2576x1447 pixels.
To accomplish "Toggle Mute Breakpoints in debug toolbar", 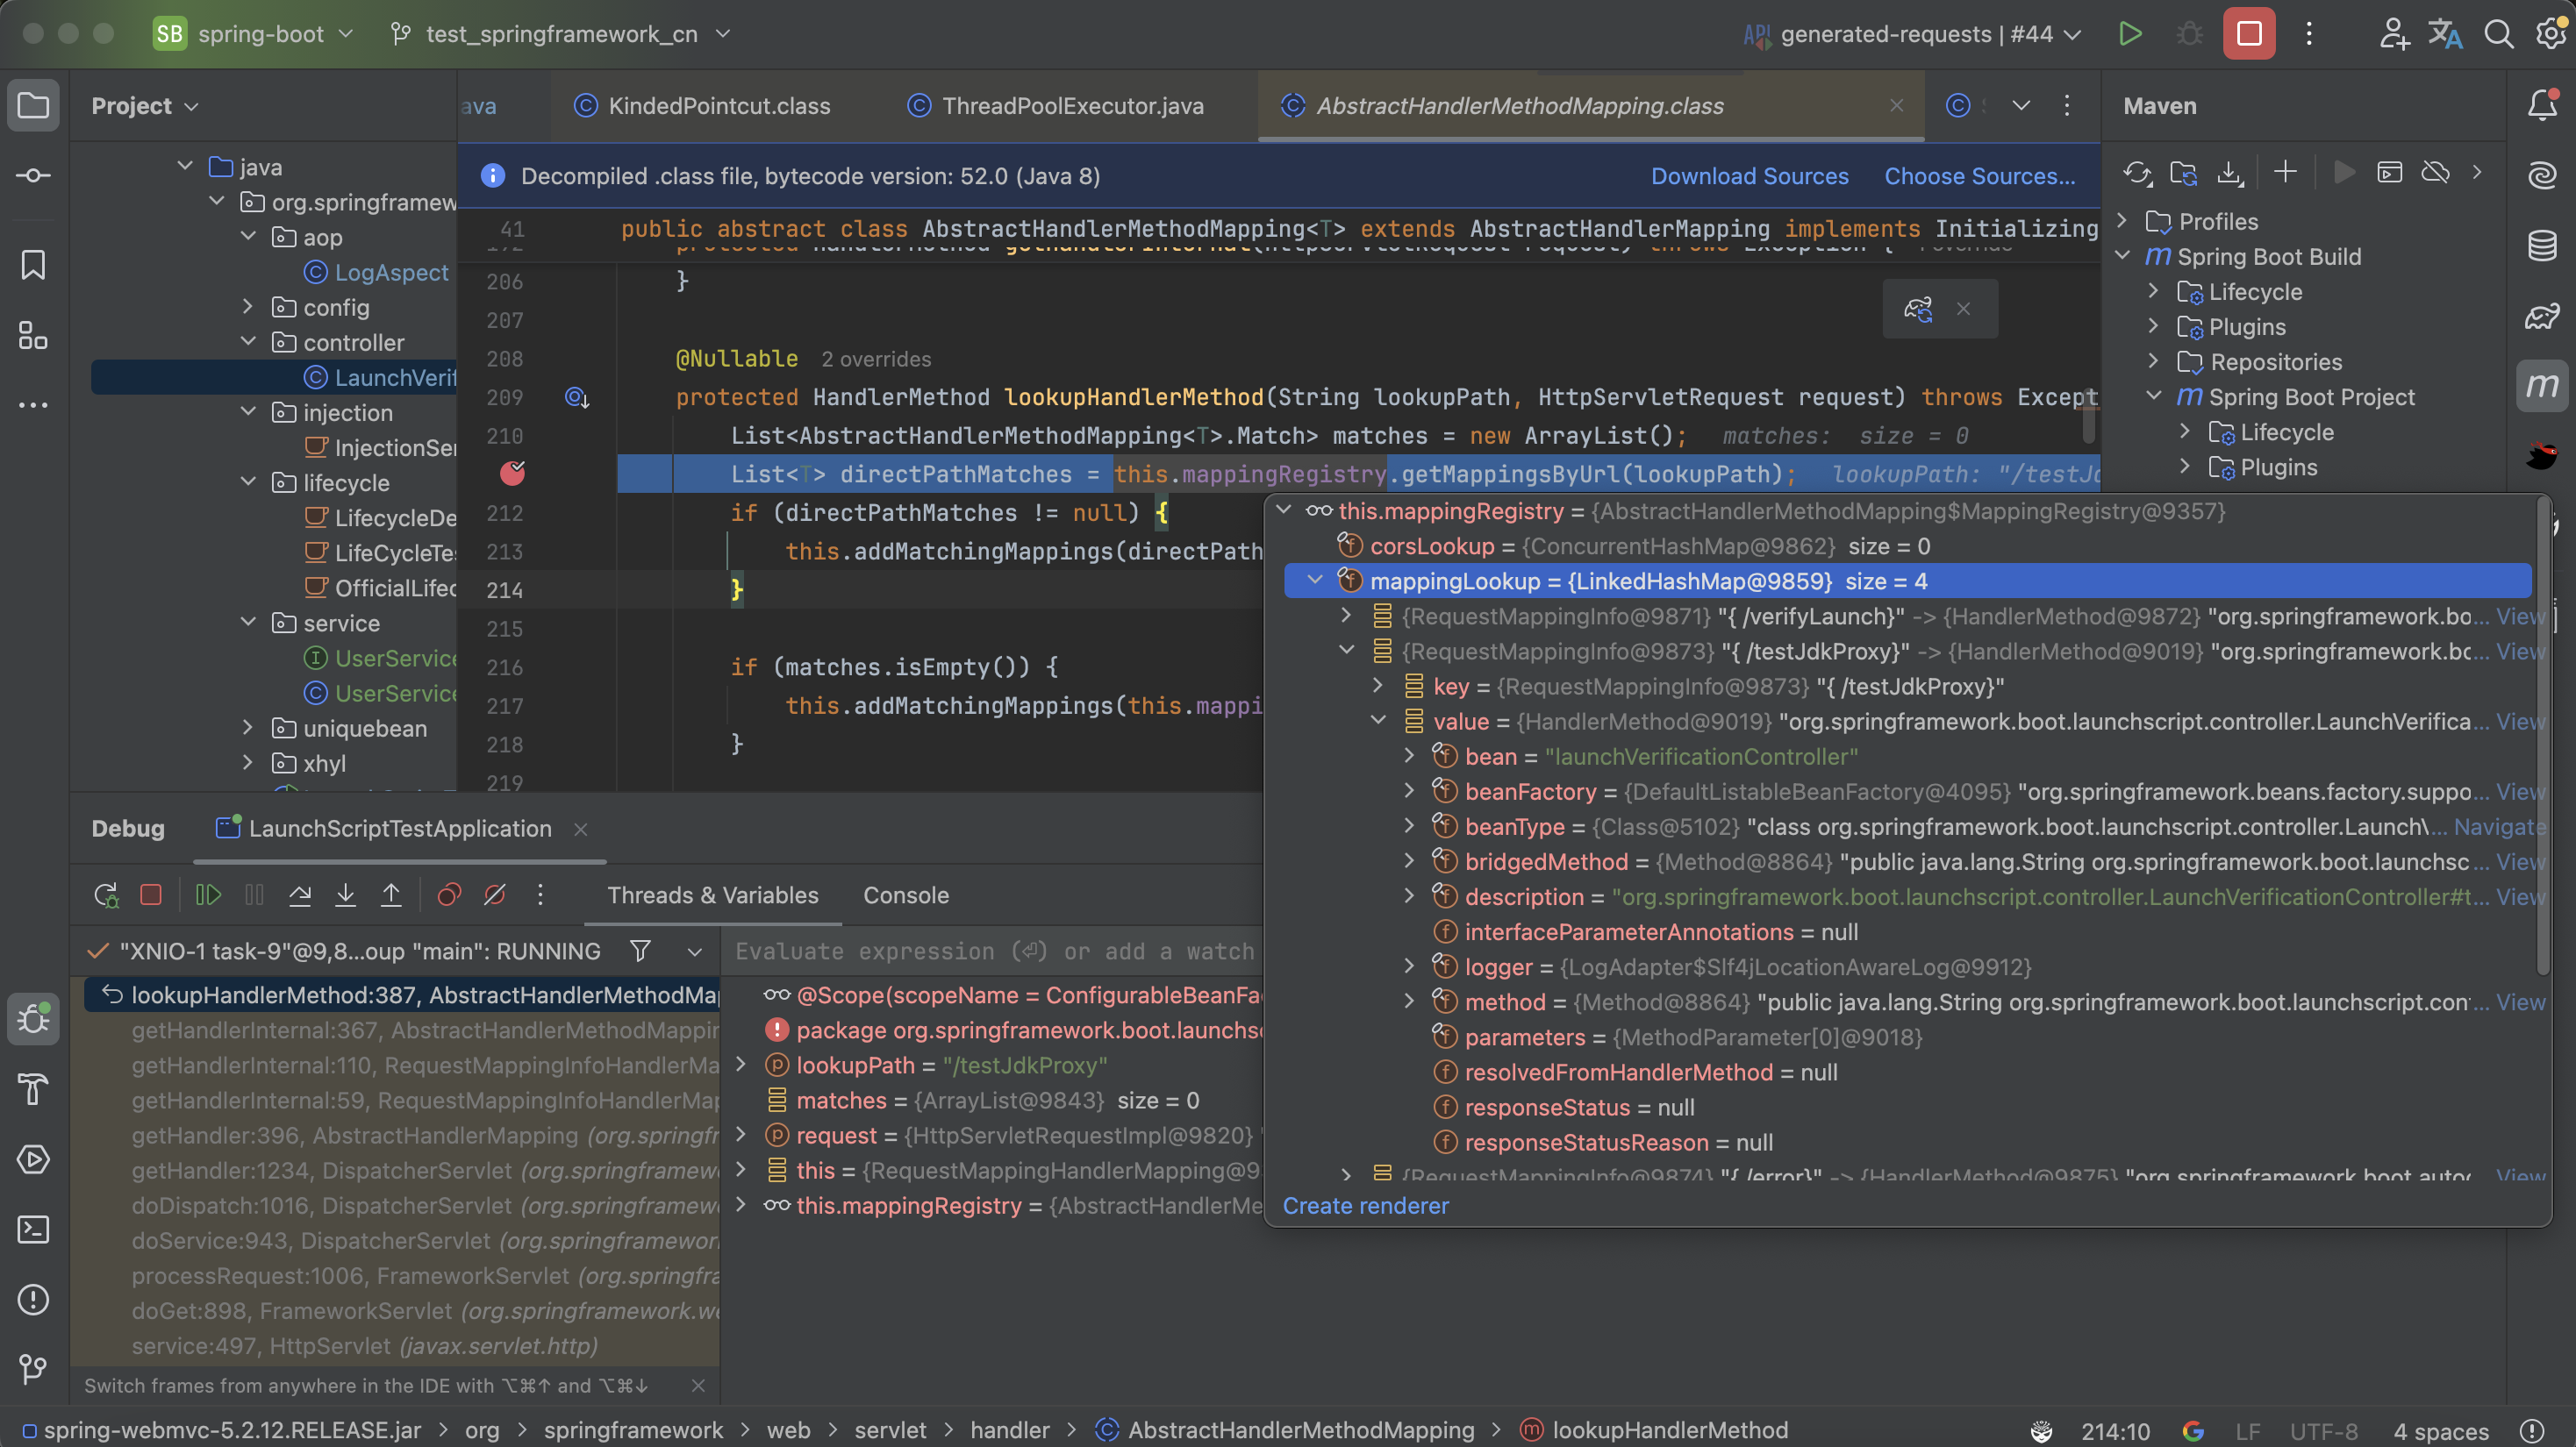I will [x=495, y=895].
